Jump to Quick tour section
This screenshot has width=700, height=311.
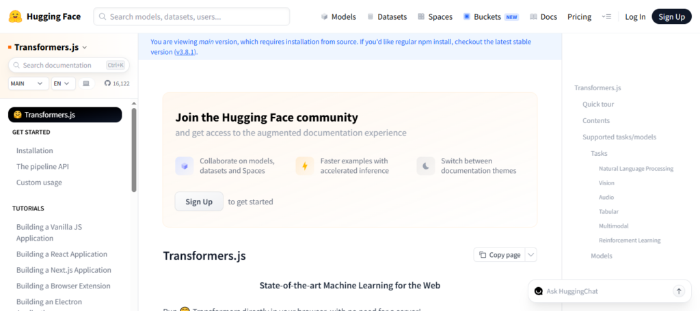pyautogui.click(x=598, y=105)
